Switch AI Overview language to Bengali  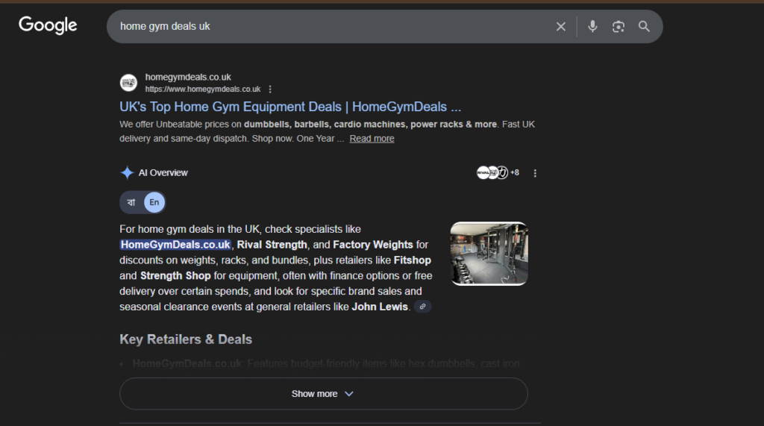coord(131,202)
